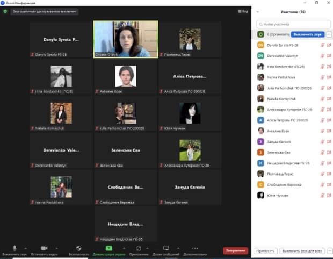
Task: Click camera icon for Danylo Syrota in participants
Action: click(x=329, y=45)
